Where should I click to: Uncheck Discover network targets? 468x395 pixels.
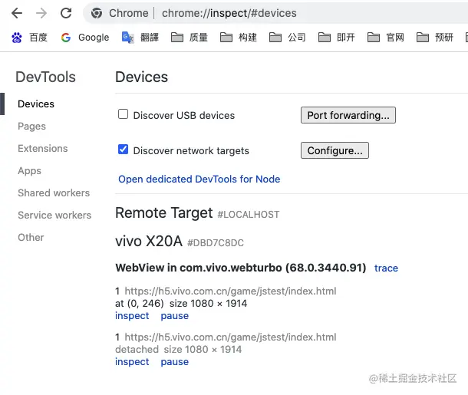click(x=123, y=150)
